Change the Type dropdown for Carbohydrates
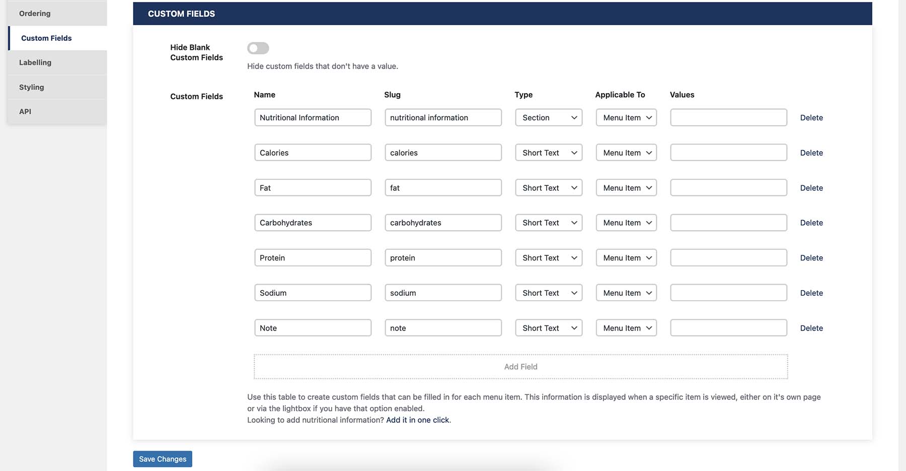 coord(548,222)
